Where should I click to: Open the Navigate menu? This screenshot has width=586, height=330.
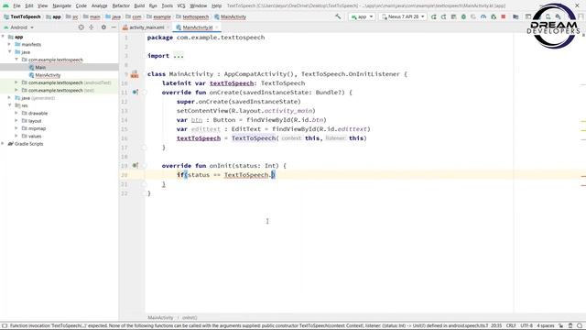pos(61,5)
